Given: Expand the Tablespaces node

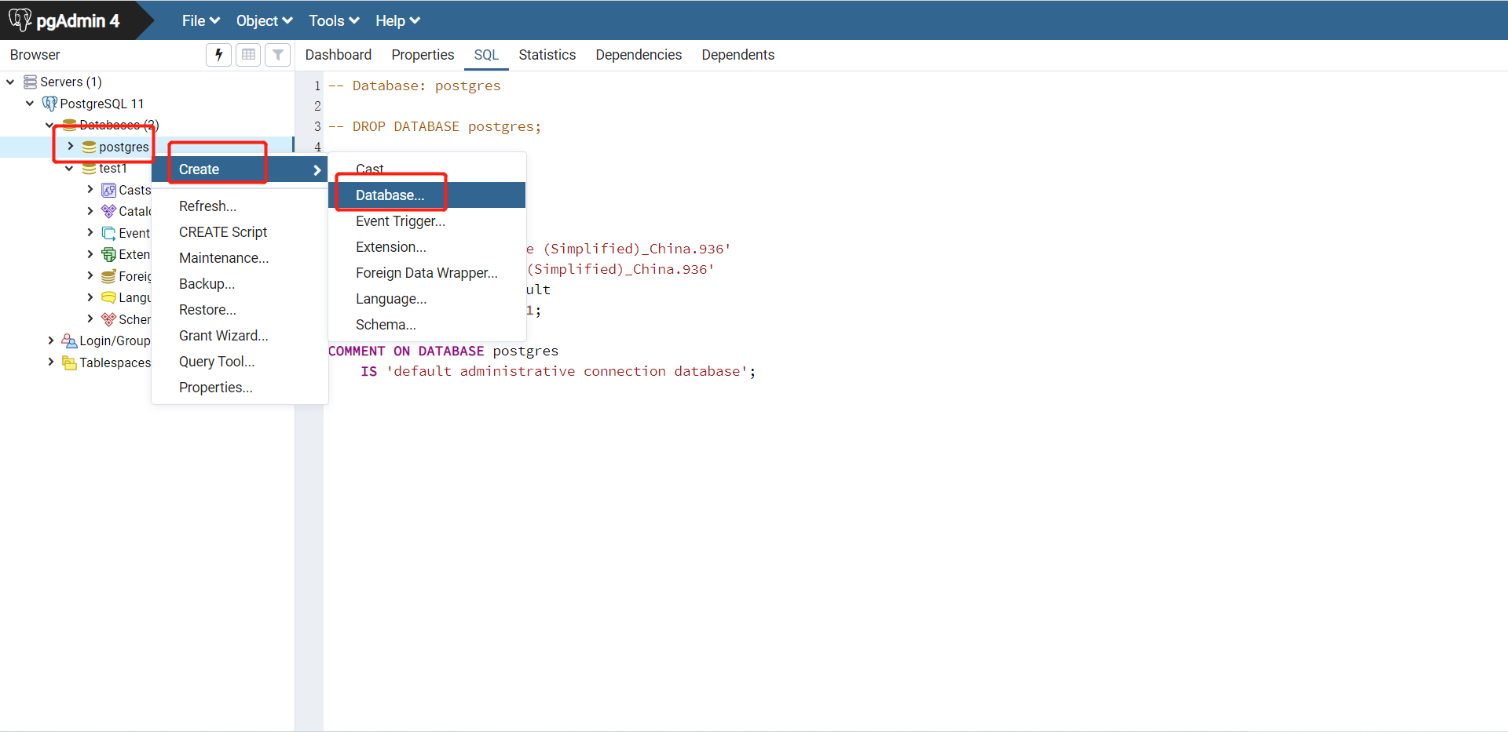Looking at the screenshot, I should click(51, 362).
